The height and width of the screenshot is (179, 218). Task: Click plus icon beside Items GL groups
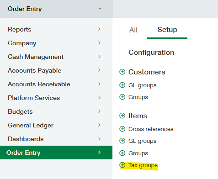pyautogui.click(x=122, y=141)
